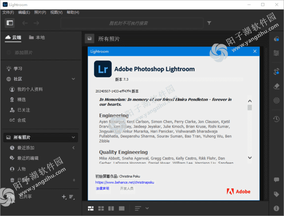Collapse the 社区 chevron

73,79
